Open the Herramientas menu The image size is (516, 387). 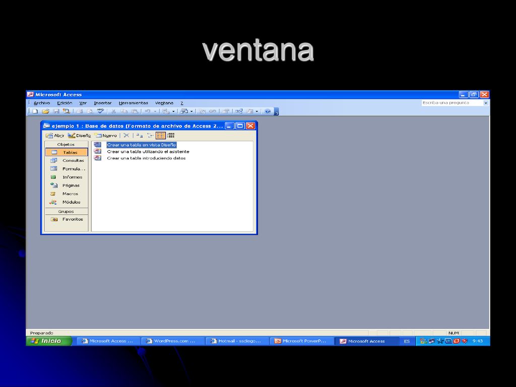[133, 103]
